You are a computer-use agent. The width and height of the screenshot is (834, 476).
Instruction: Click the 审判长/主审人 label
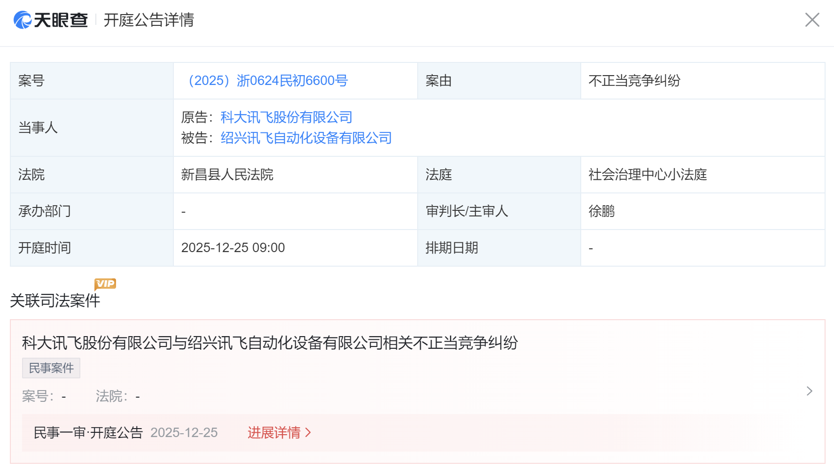click(467, 211)
